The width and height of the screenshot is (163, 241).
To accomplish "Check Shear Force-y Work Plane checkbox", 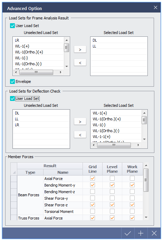I will pos(132,198).
